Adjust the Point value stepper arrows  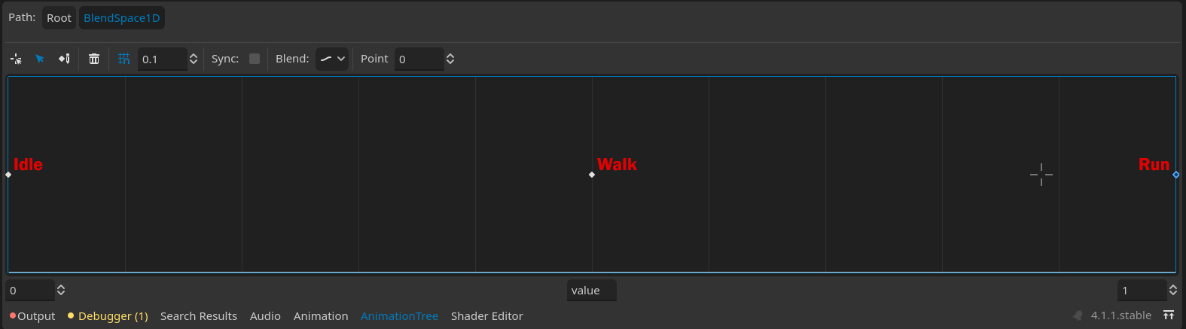(450, 59)
